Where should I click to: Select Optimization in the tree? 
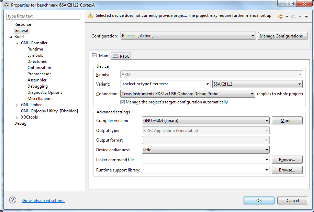[39, 68]
